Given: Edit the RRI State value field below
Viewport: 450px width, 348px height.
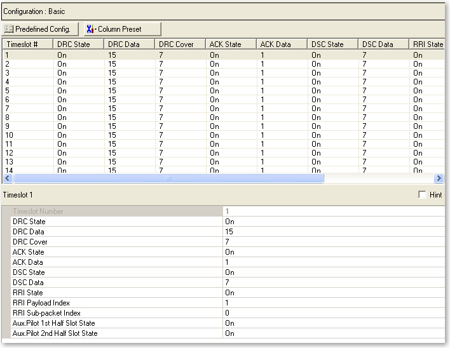Looking at the screenshot, I should tap(334, 293).
